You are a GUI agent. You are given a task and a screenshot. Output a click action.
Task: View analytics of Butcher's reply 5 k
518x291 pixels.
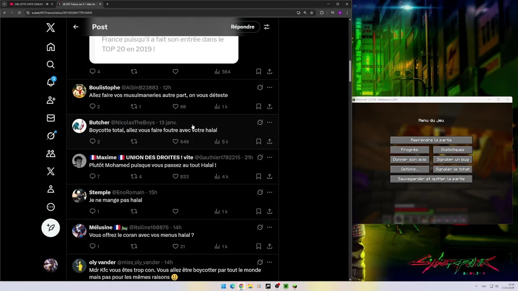(x=221, y=141)
